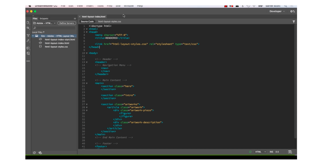323x165 pixels.
Task: Click the braces icon beside html-layout-styles.css
Action: pos(40,47)
